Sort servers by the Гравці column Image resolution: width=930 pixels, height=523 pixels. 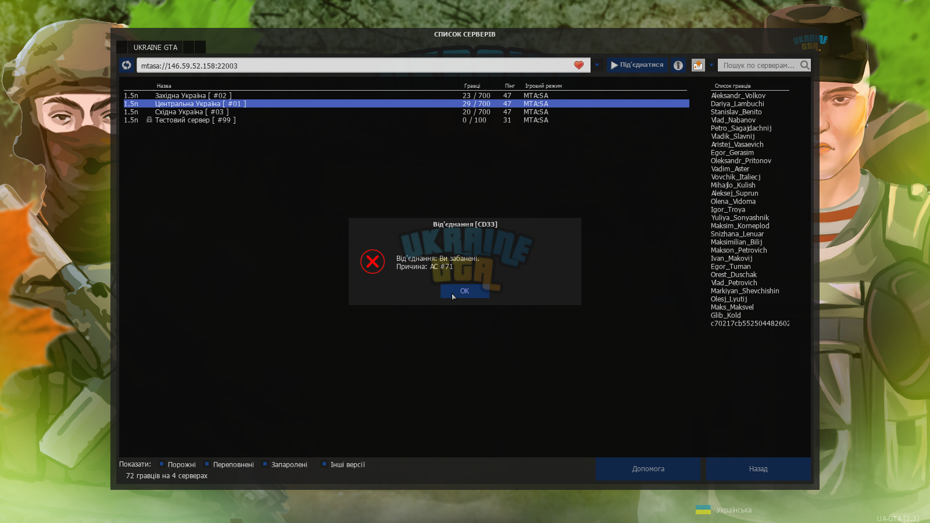tap(472, 86)
